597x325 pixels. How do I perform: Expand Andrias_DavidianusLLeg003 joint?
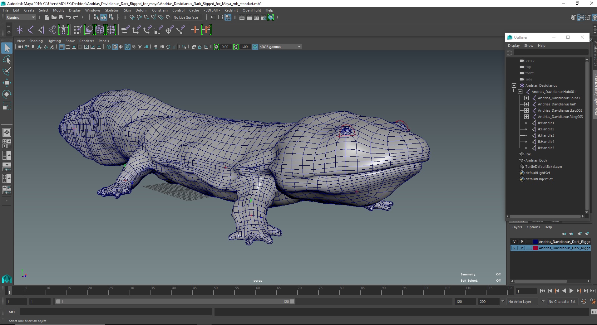coord(526,110)
